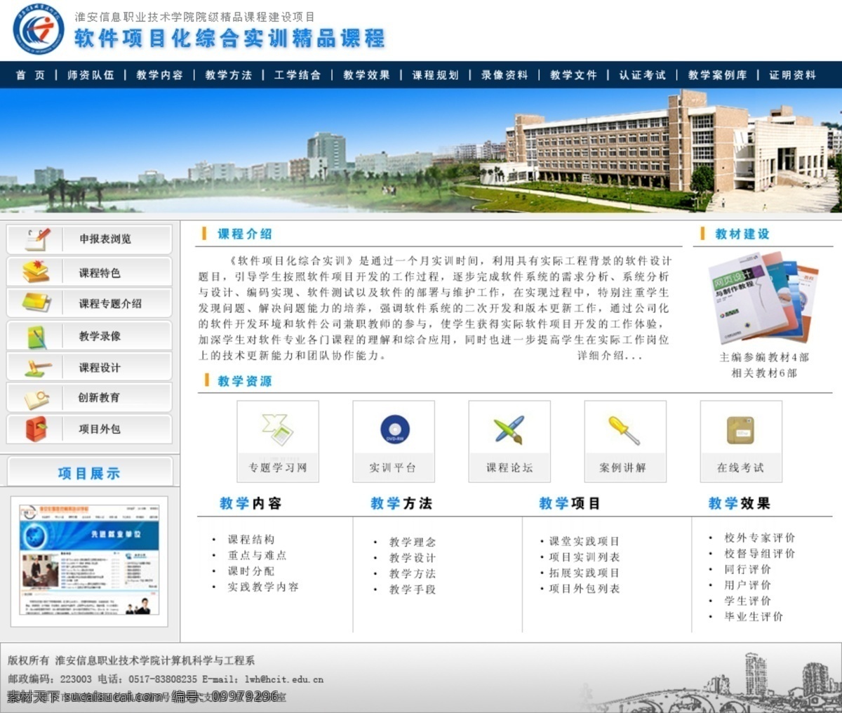Click 案例讲解 label
This screenshot has width=842, height=713.
pyautogui.click(x=623, y=467)
